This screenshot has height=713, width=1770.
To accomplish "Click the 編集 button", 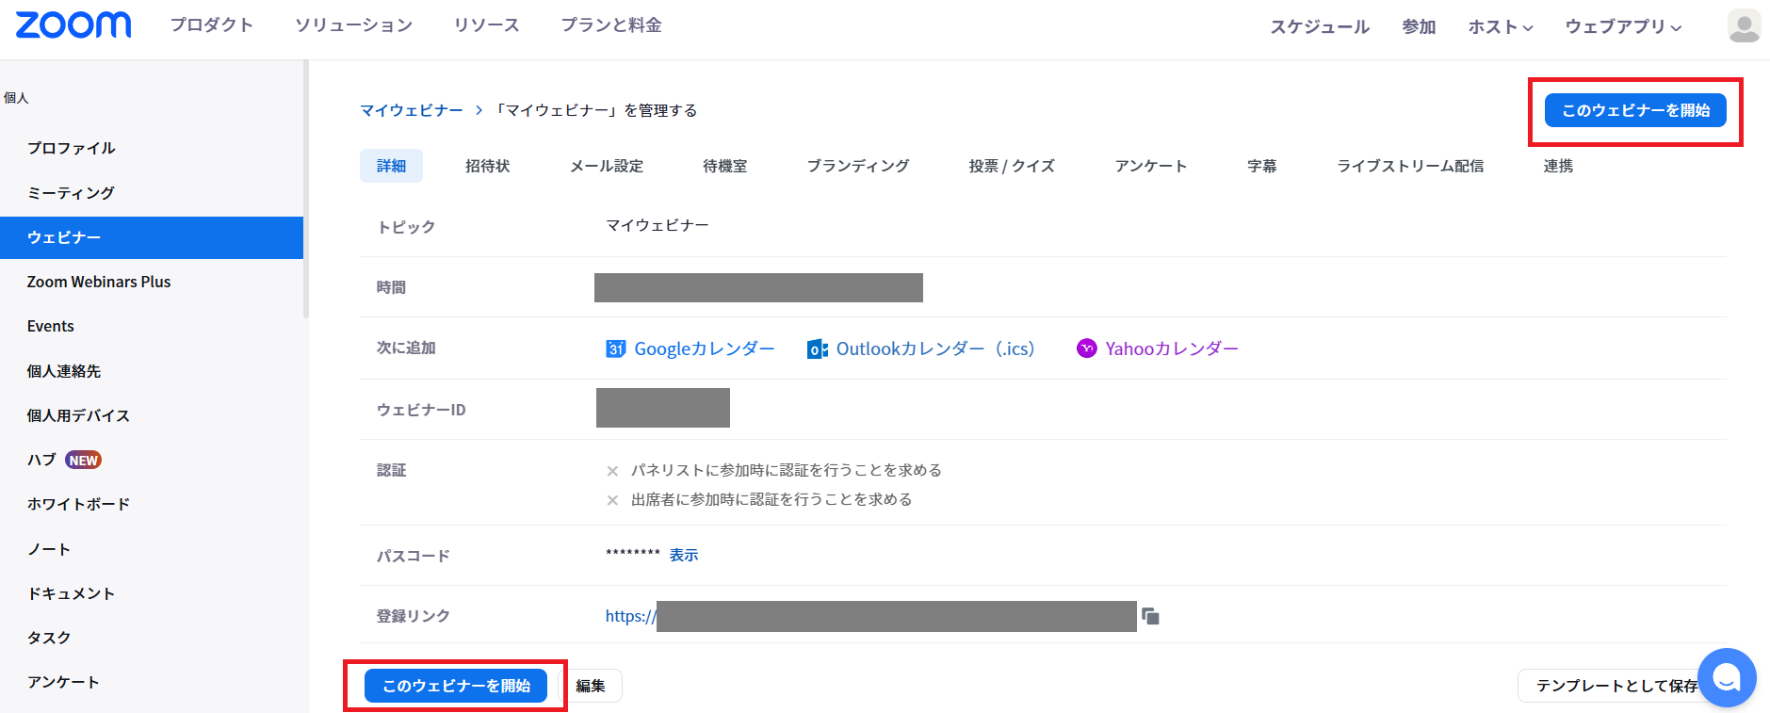I will [x=591, y=686].
